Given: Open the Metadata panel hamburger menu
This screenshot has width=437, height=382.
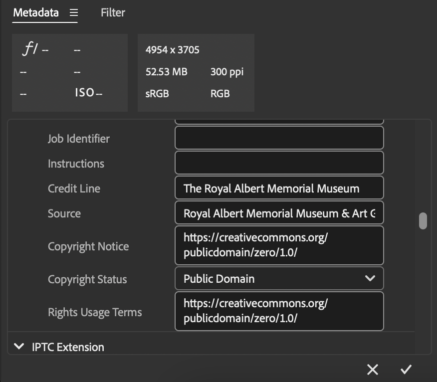Looking at the screenshot, I should [x=73, y=12].
